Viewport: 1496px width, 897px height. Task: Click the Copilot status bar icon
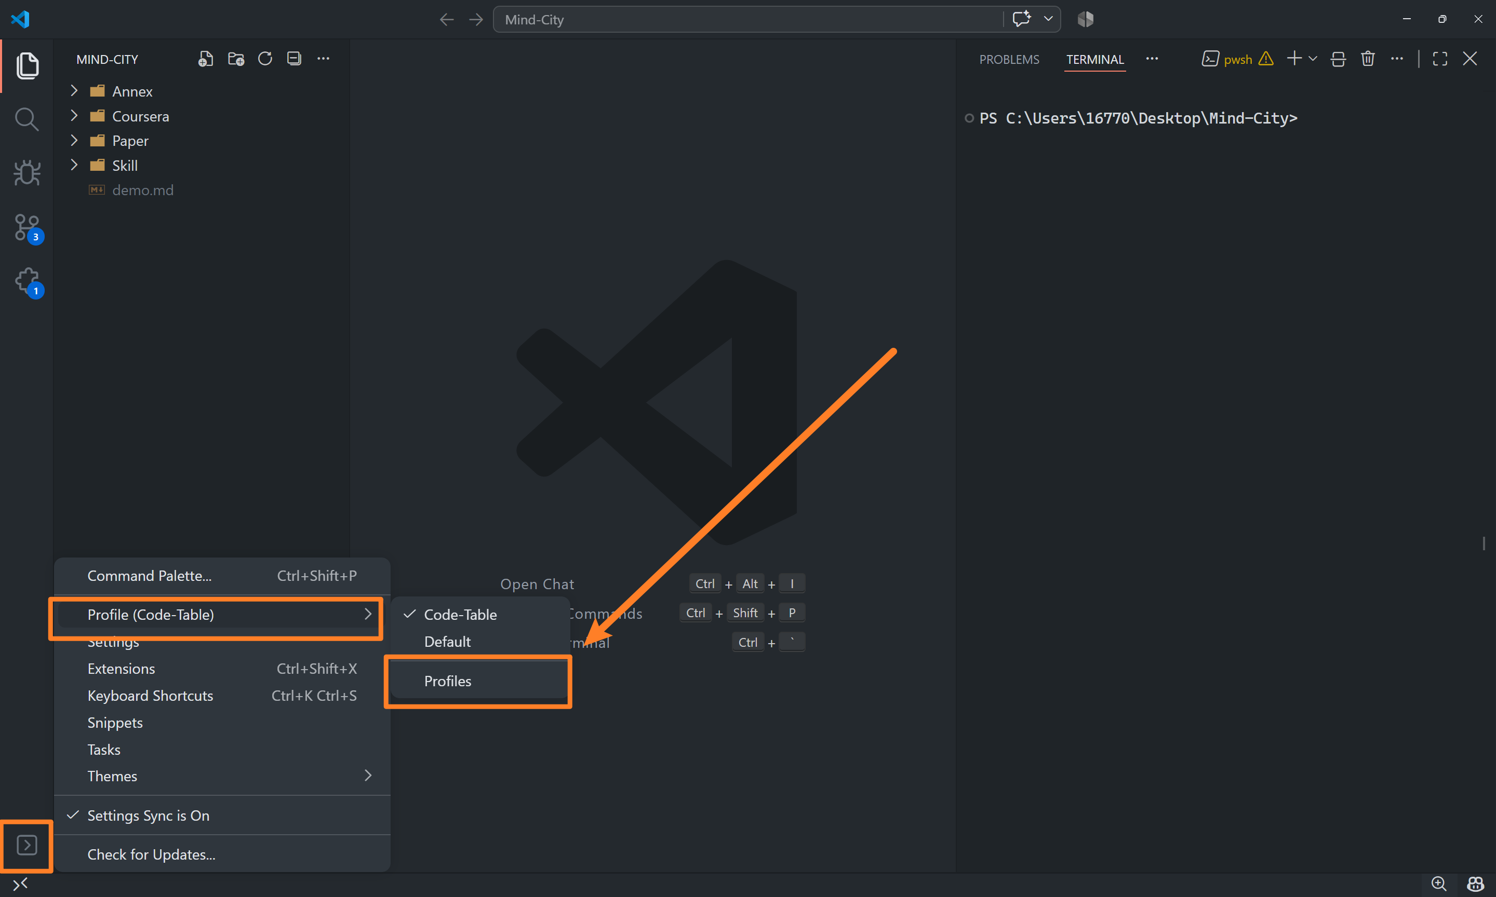1475,885
